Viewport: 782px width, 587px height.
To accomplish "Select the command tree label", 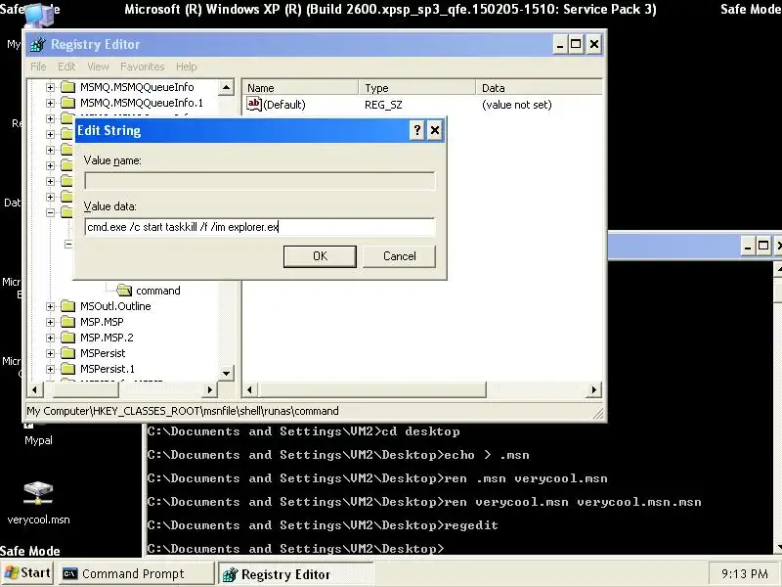I will (158, 291).
